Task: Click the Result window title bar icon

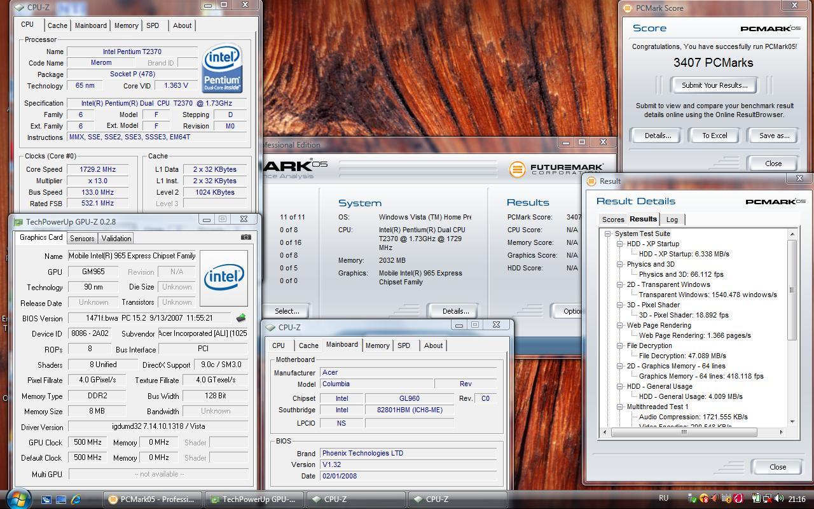Action: click(x=591, y=181)
